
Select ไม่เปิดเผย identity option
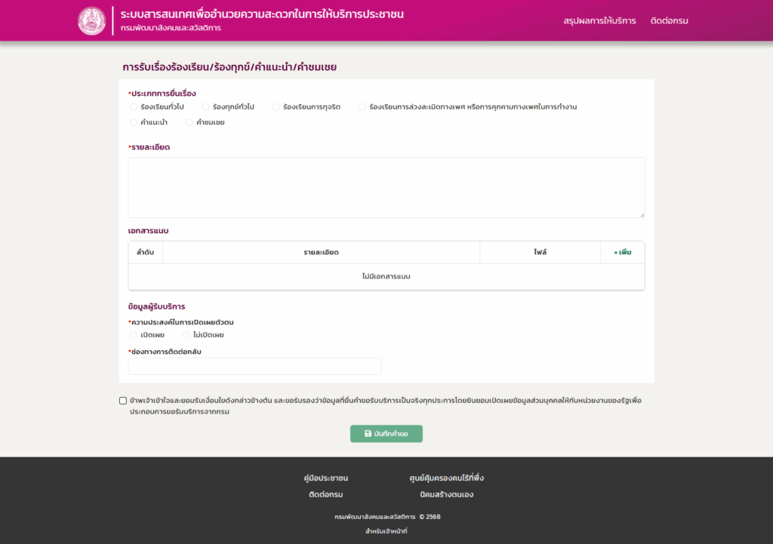pos(186,335)
